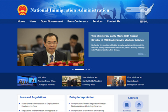168x112 pixels.
Task: Open the handshake photo thumbnail
Action: pos(116,81)
